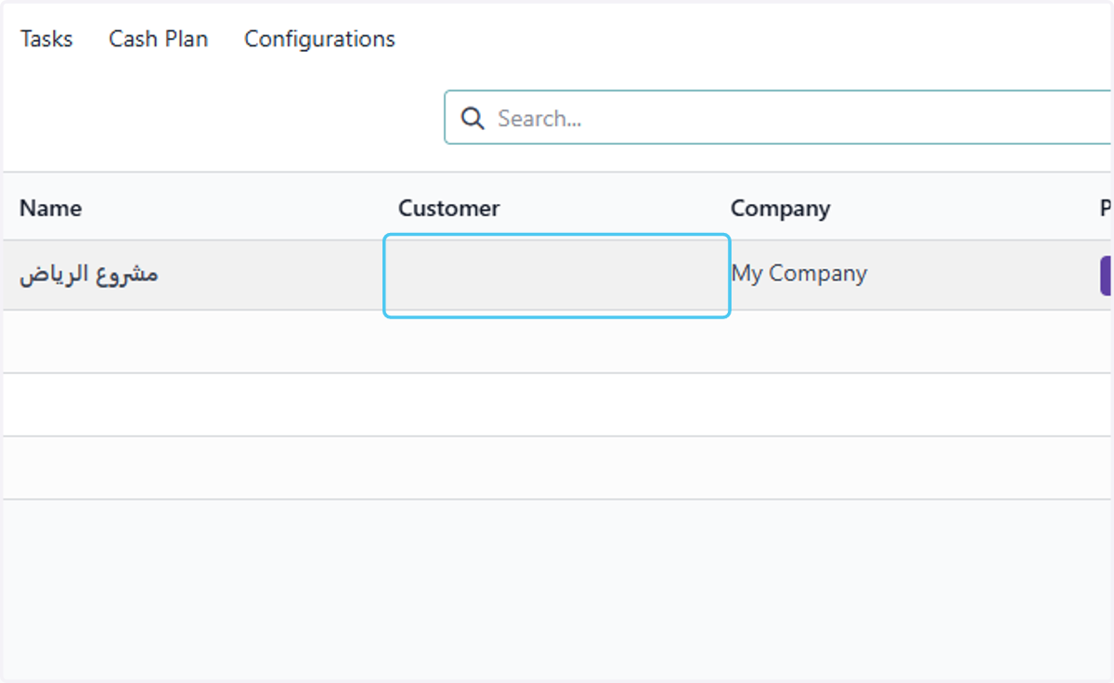1114x683 pixels.
Task: Click the magnifier icon in search bar
Action: 473,119
